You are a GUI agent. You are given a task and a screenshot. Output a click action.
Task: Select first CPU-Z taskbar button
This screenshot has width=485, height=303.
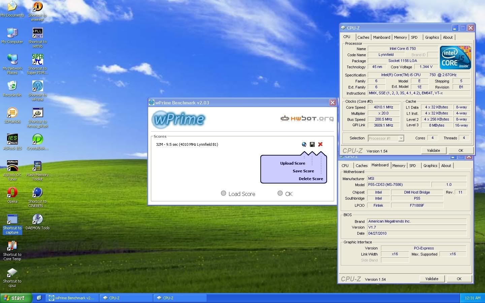coord(126,298)
